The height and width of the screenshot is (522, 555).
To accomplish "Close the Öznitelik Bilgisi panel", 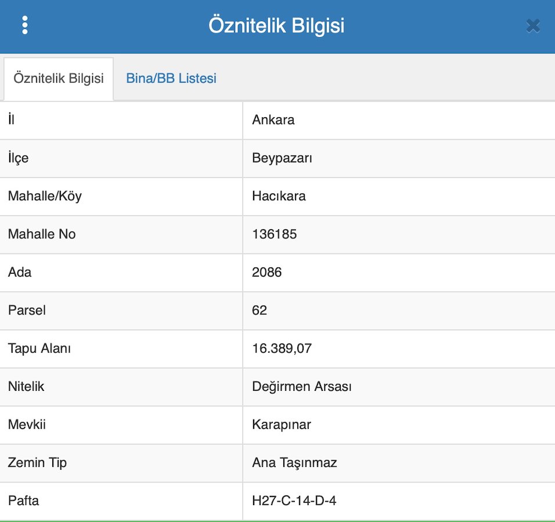I will point(533,26).
